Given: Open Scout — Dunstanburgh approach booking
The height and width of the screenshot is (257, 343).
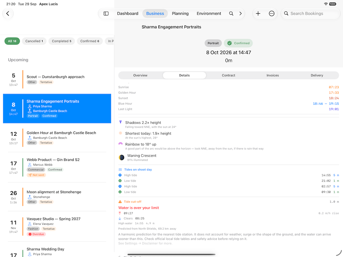Looking at the screenshot, I should click(x=57, y=79).
